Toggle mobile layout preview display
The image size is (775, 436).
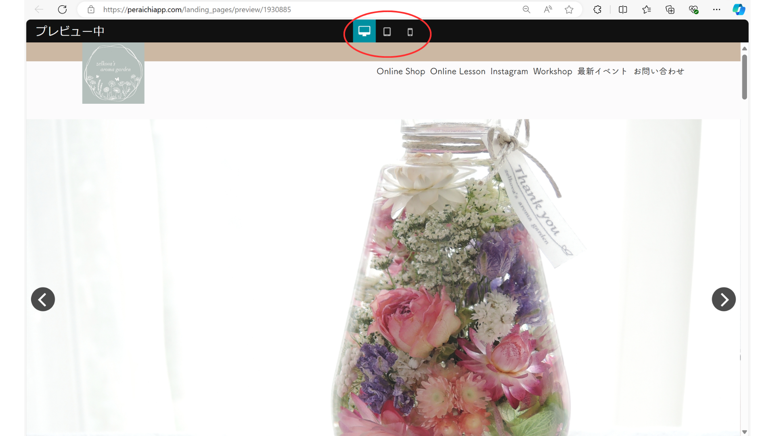tap(411, 32)
